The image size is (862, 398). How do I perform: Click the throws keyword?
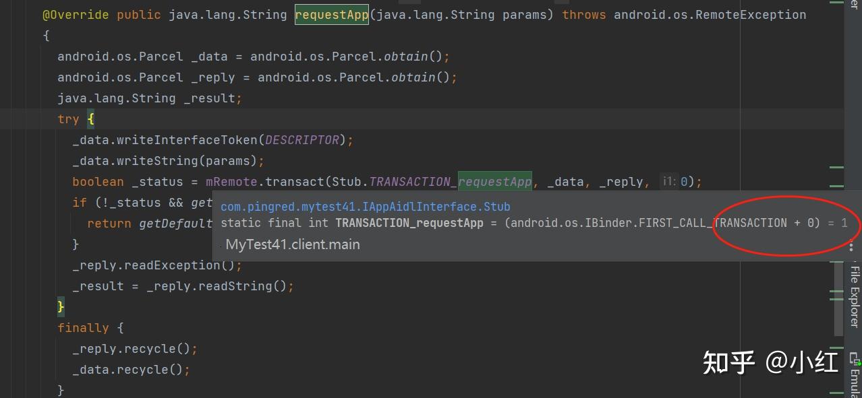584,14
